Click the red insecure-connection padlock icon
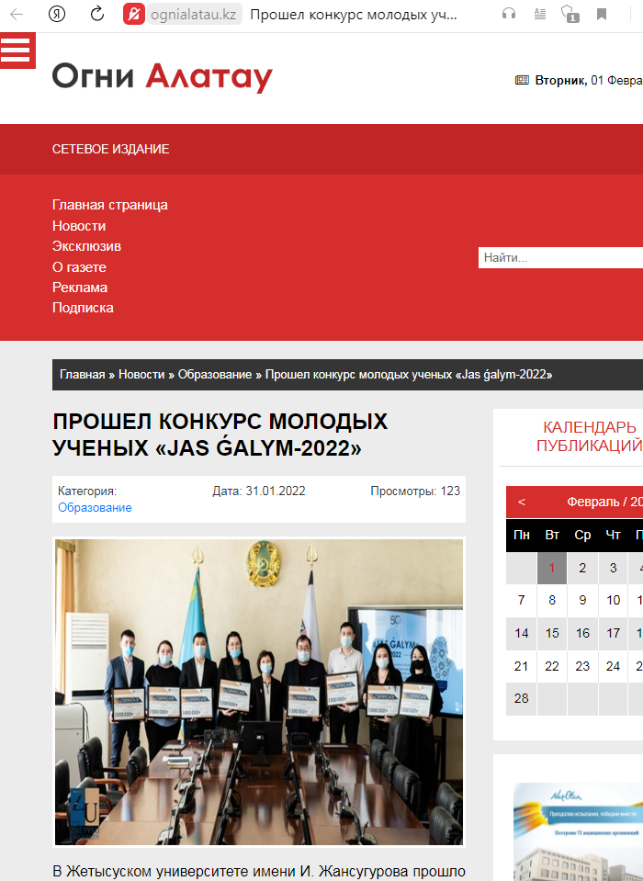Image resolution: width=643 pixels, height=881 pixels. coord(134,15)
